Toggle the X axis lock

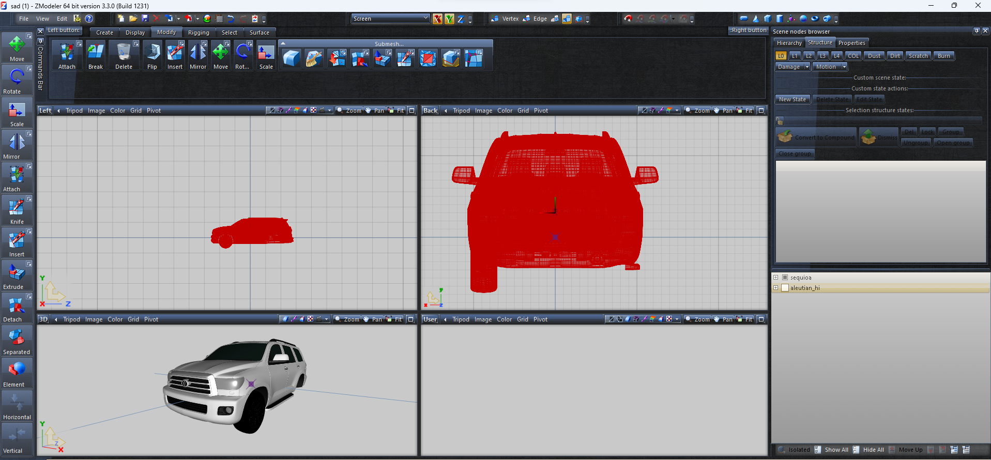pyautogui.click(x=437, y=19)
